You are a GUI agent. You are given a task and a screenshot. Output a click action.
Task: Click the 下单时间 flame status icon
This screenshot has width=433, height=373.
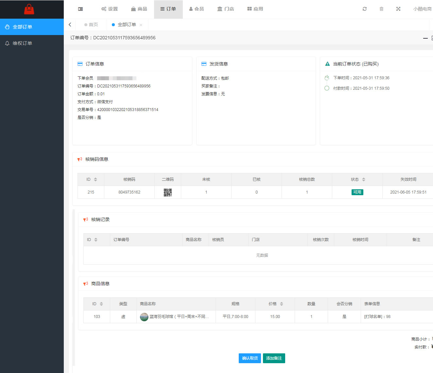tap(327, 78)
